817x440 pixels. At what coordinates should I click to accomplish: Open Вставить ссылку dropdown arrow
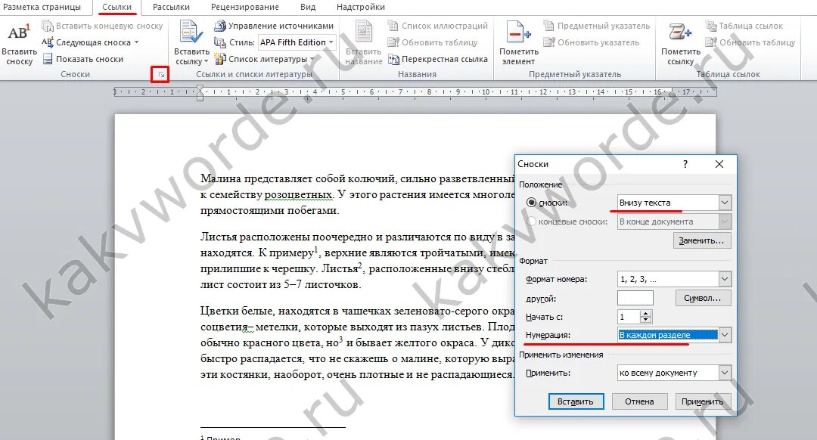pyautogui.click(x=205, y=62)
